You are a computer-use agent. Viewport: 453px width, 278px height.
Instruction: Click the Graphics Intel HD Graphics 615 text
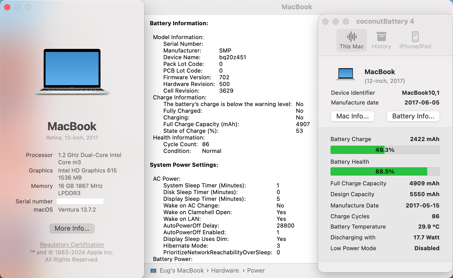click(87, 174)
